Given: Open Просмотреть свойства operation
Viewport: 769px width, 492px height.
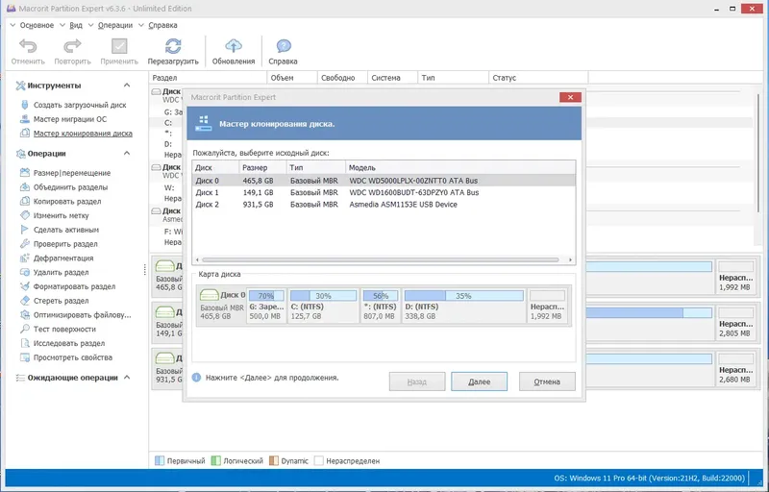Looking at the screenshot, I should pyautogui.click(x=73, y=357).
